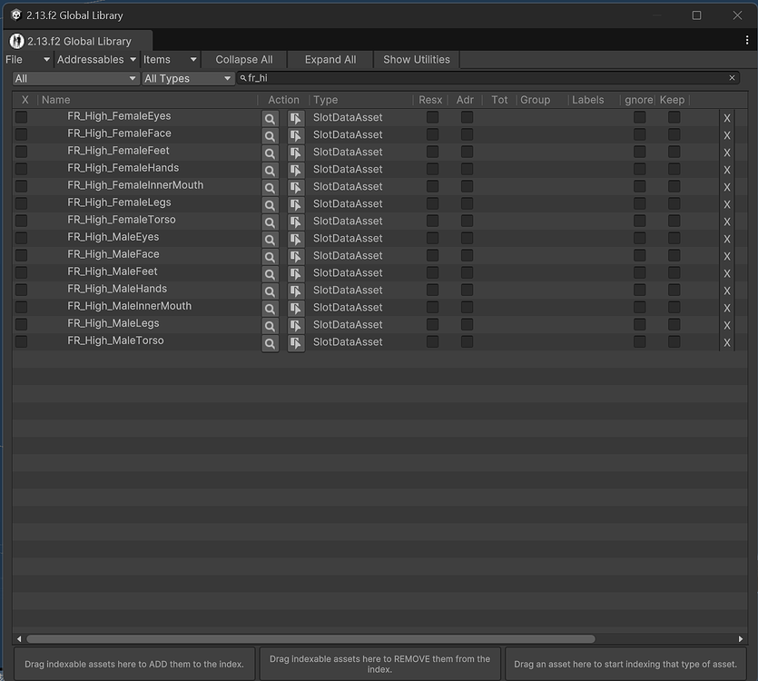Click the ping asset icon on FR_High_MaleInnerMouth
The width and height of the screenshot is (758, 681).
click(295, 306)
